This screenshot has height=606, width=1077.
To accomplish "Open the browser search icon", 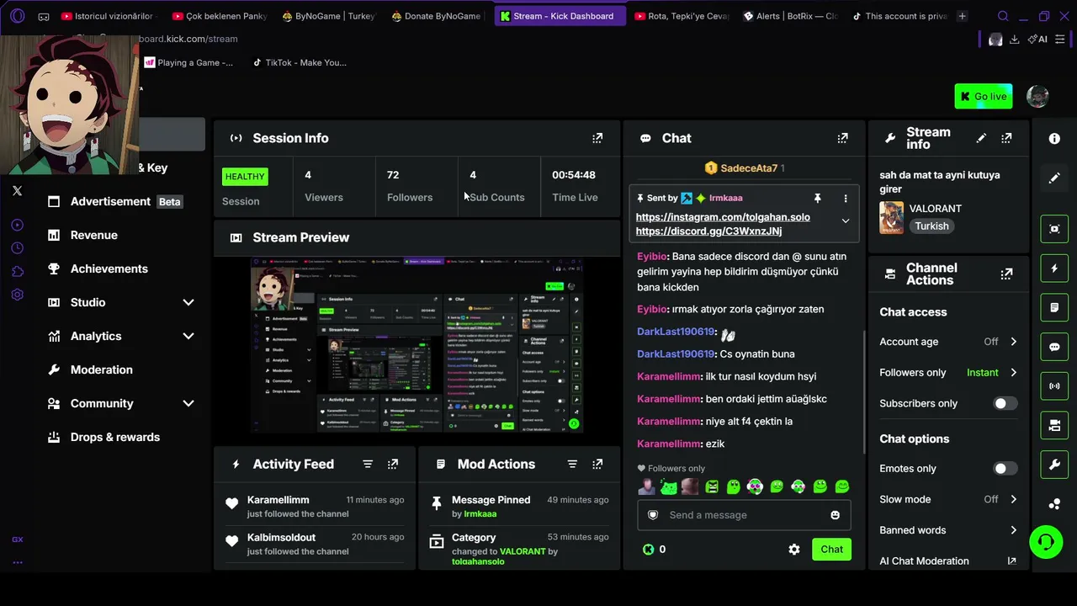I will tap(1003, 16).
